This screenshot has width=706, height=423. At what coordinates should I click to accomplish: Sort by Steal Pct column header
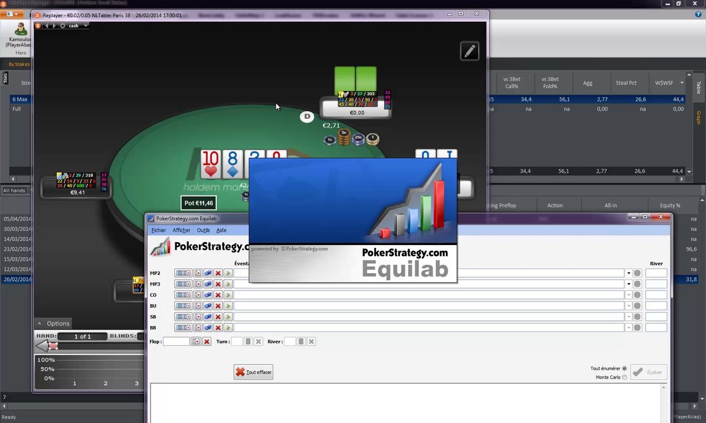626,83
